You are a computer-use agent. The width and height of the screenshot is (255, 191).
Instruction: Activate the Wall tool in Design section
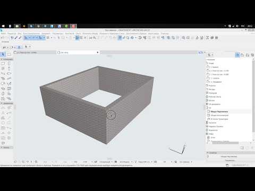tap(3, 64)
